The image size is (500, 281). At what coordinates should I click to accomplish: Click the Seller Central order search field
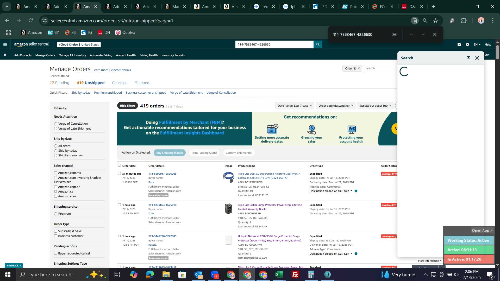[274, 44]
